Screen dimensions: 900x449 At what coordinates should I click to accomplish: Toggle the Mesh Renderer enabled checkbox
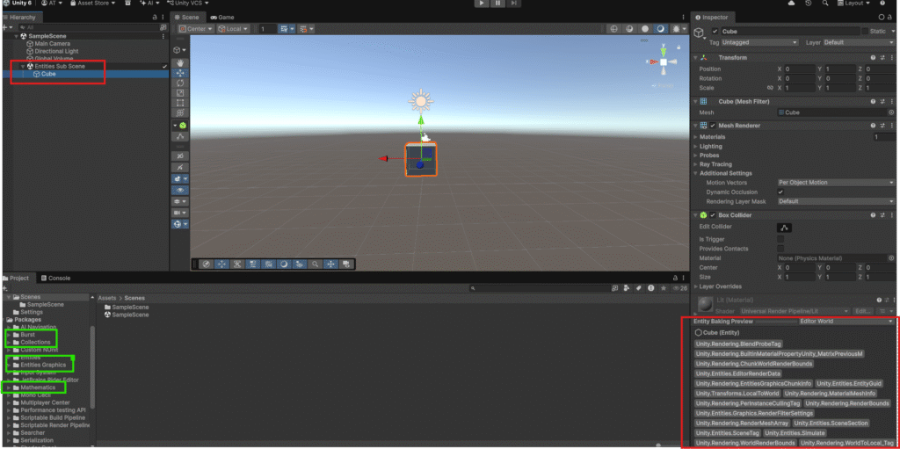click(x=713, y=125)
